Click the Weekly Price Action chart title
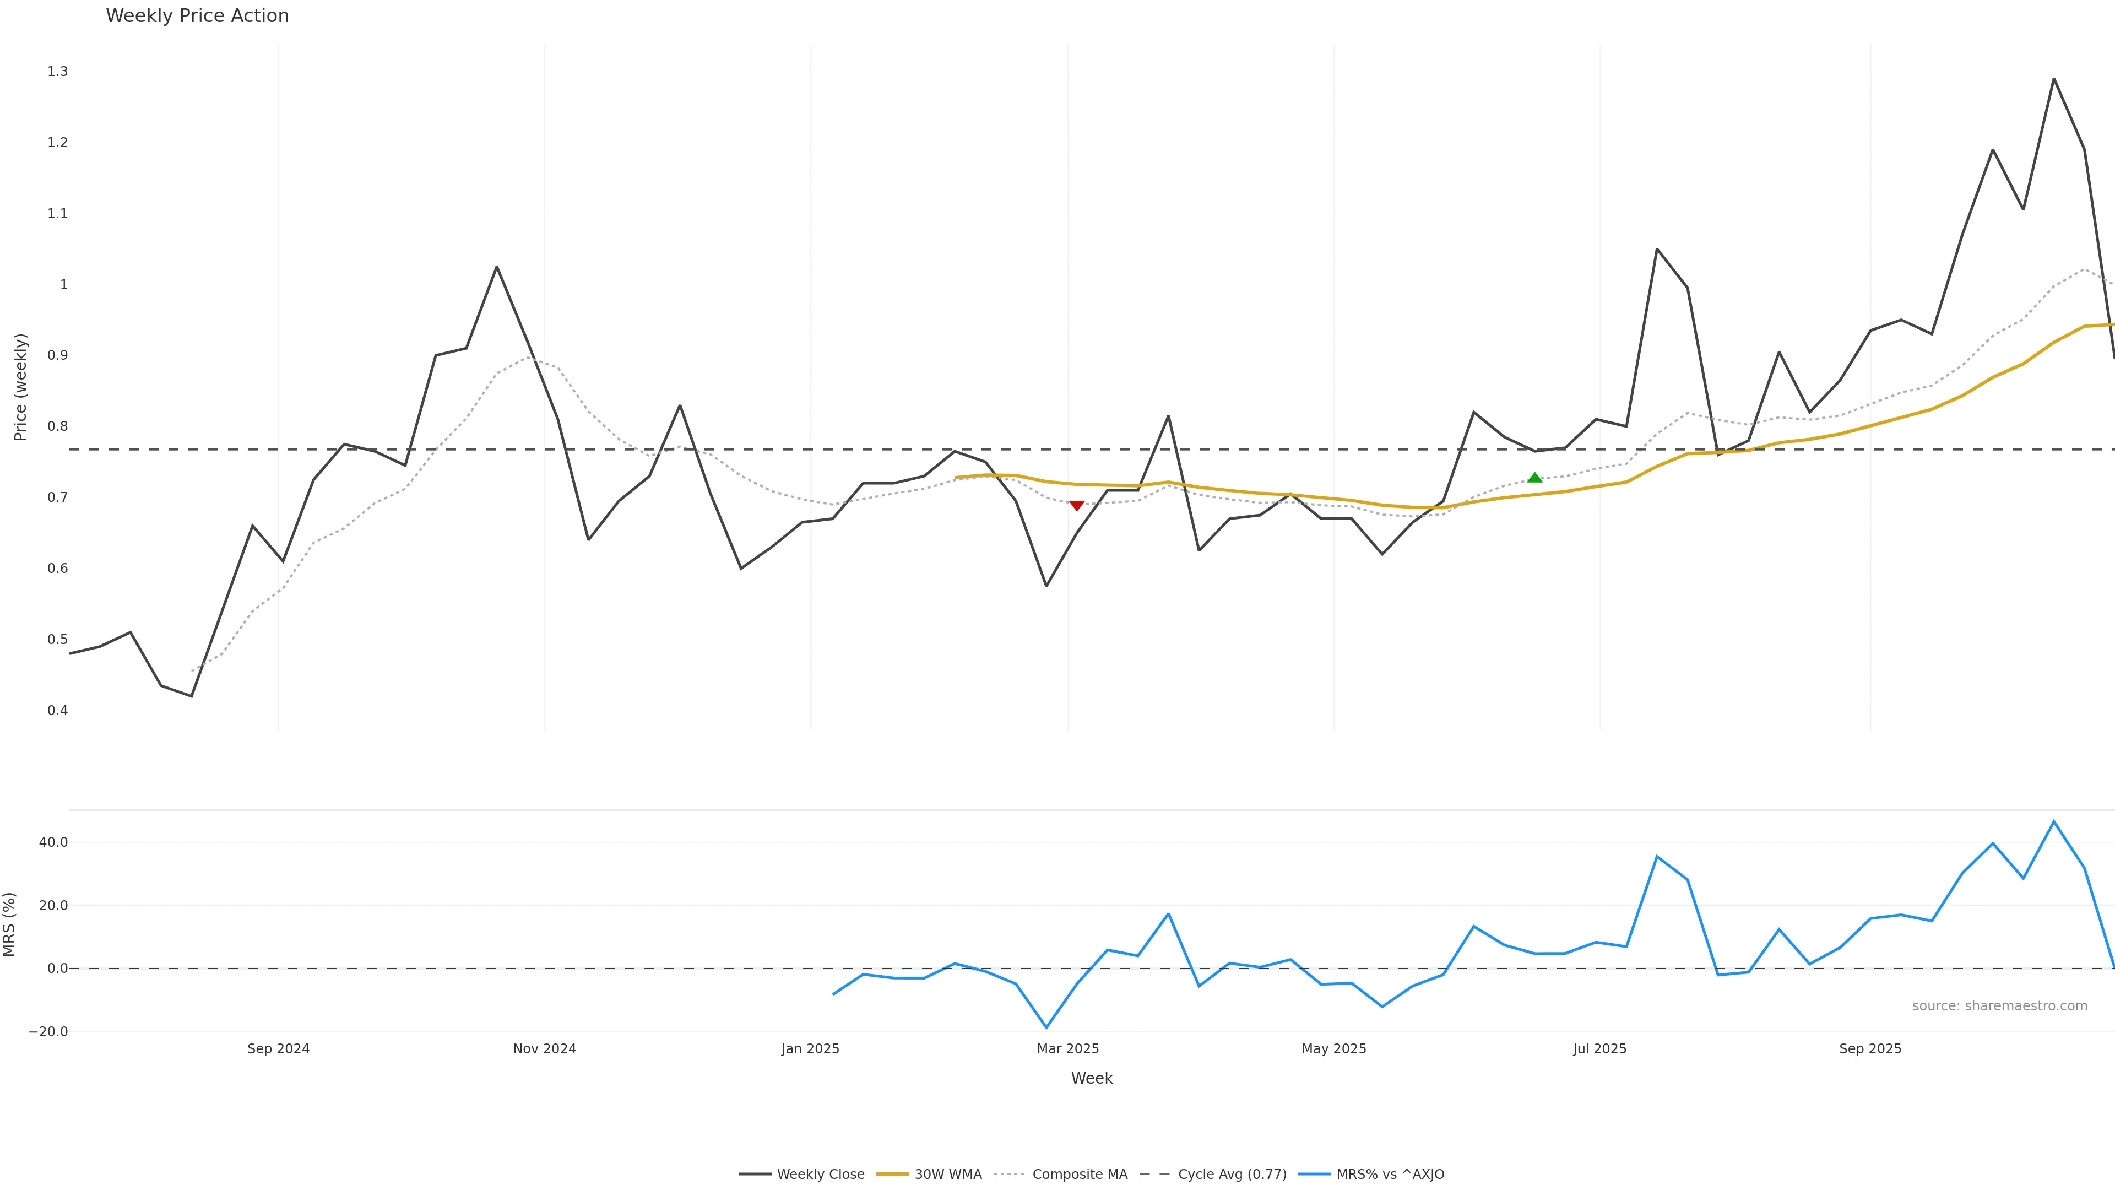This screenshot has height=1190, width=2115. pyautogui.click(x=197, y=15)
